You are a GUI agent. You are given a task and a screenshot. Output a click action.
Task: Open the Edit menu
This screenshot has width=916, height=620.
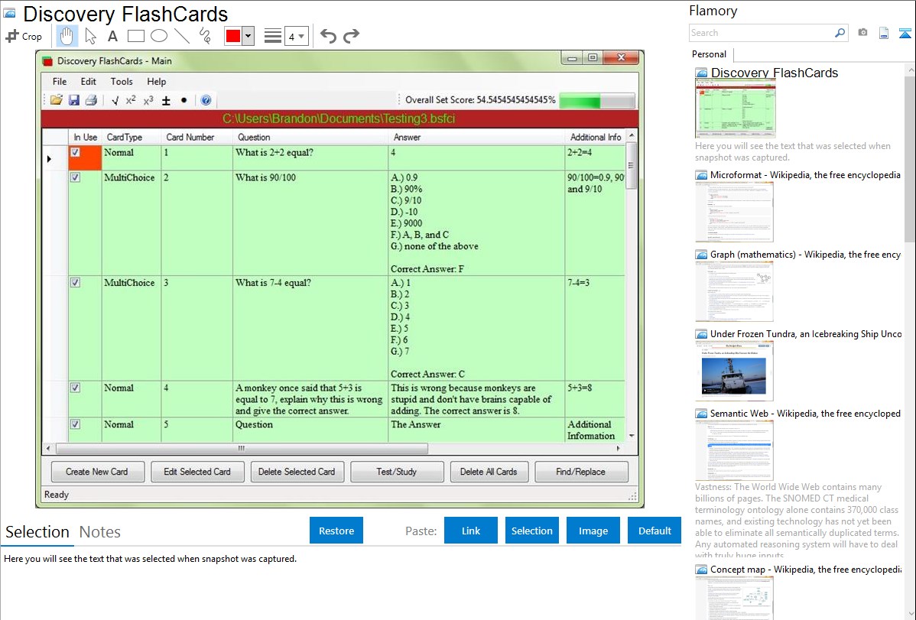tap(88, 81)
